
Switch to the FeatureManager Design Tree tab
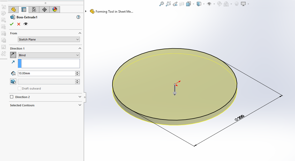13,10
